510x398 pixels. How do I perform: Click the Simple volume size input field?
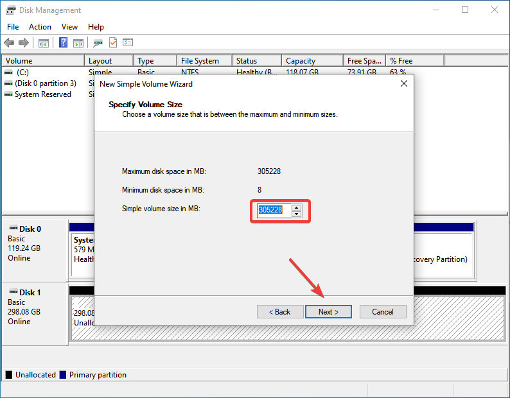click(274, 211)
